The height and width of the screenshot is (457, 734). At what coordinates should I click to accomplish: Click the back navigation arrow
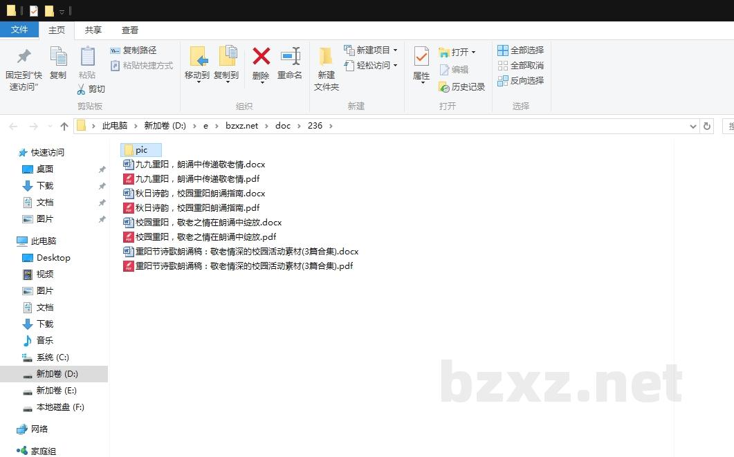point(14,126)
